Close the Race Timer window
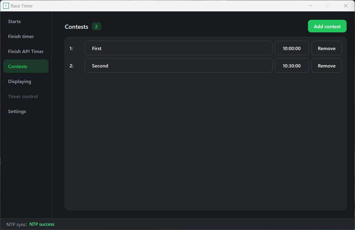This screenshot has height=230, width=355. pos(345,6)
